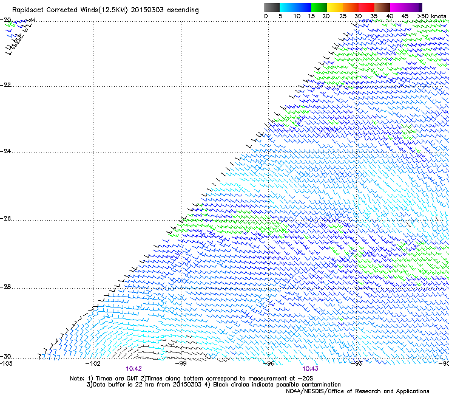Viewport: 449px width, 395px height.
Task: Click the magenta 40-45 knots color segment
Action: pos(398,7)
